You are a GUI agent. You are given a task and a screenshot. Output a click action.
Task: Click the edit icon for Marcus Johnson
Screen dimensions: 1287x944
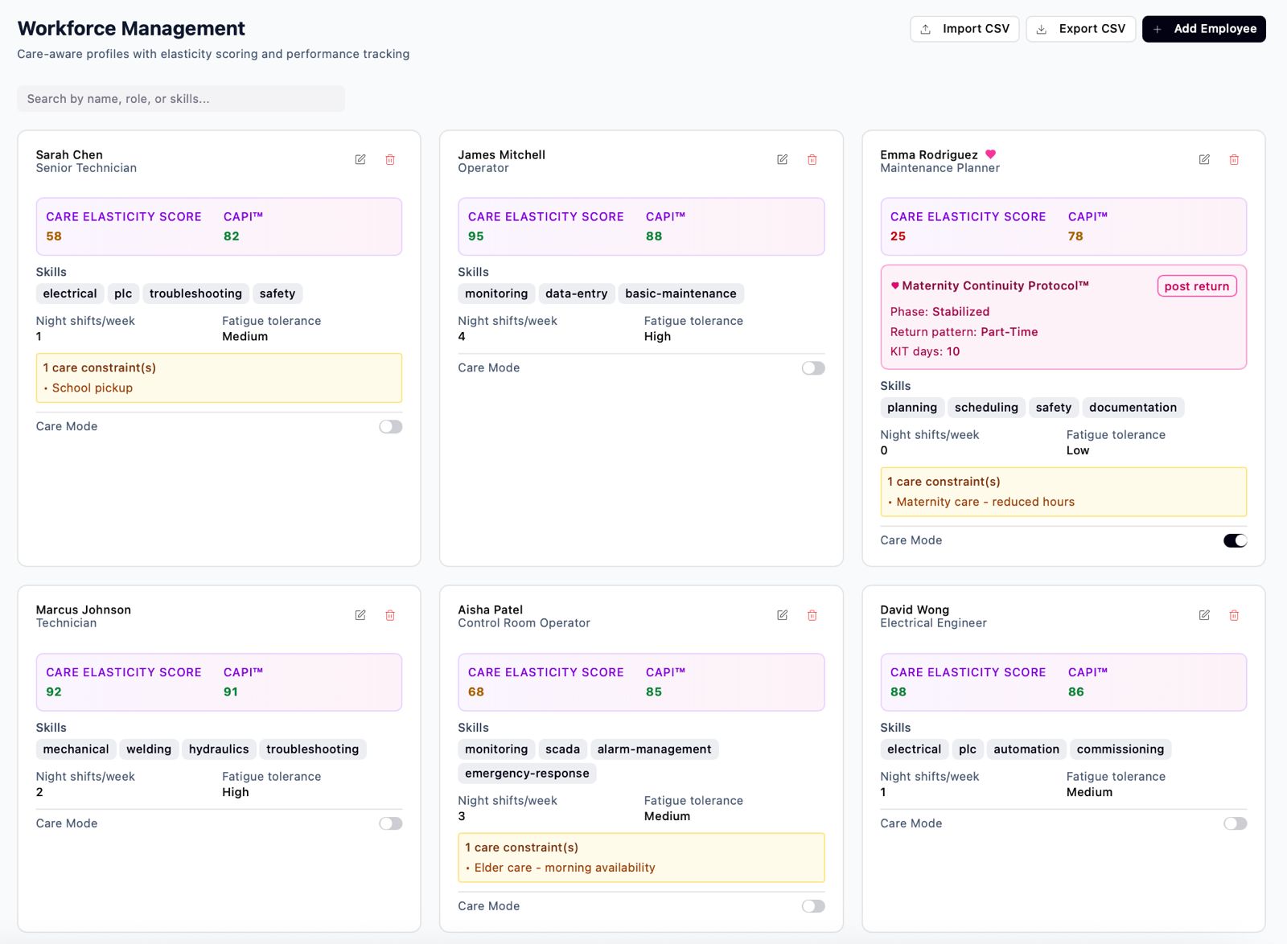pyautogui.click(x=360, y=615)
